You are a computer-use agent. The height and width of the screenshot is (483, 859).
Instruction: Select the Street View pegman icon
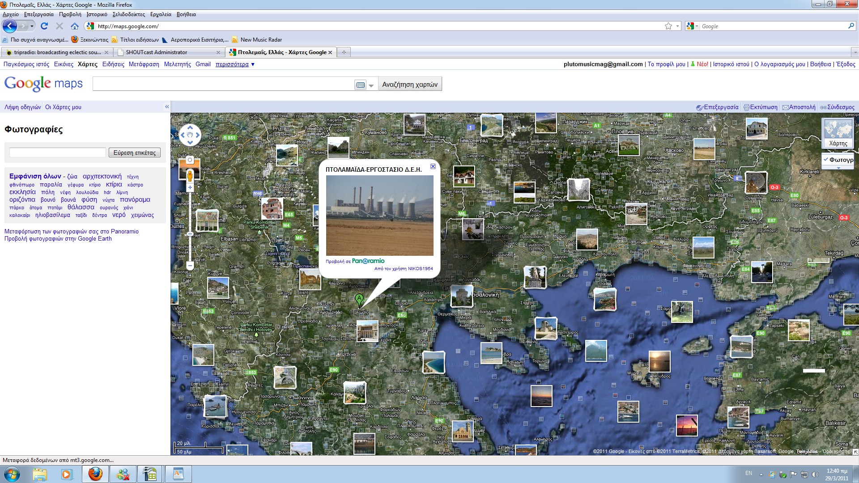(190, 176)
